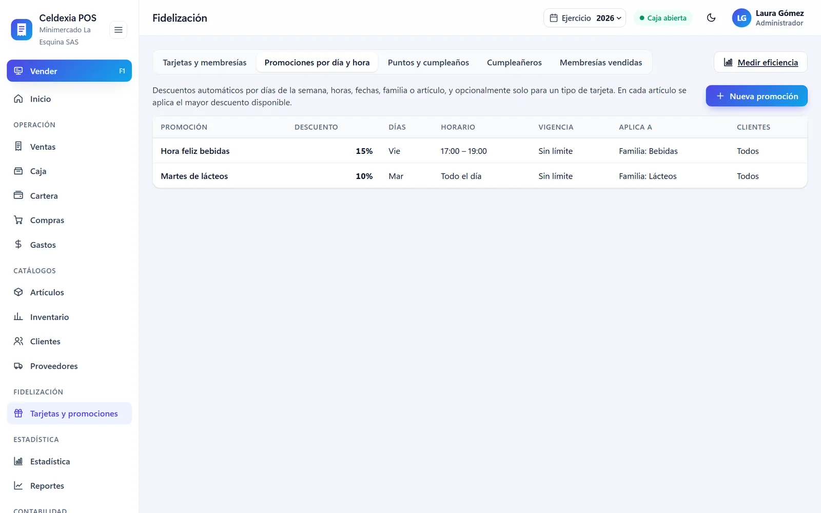The height and width of the screenshot is (513, 821).
Task: Click the Celdexia POS logo icon
Action: click(x=22, y=30)
